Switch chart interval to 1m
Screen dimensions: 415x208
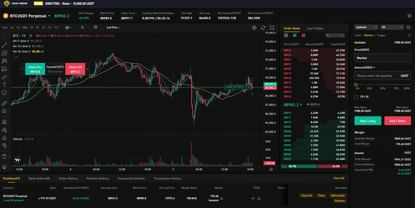point(12,27)
